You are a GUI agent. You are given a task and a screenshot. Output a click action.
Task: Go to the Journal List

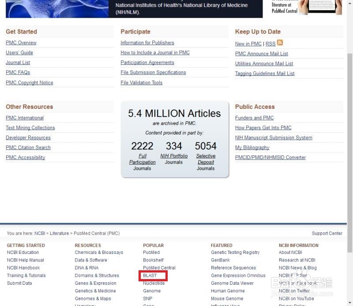(x=18, y=63)
